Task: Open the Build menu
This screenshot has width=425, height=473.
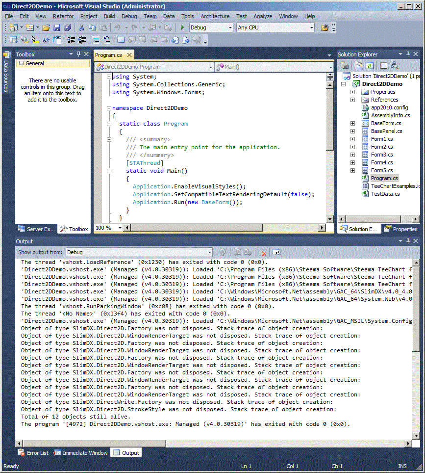Action: [x=109, y=16]
